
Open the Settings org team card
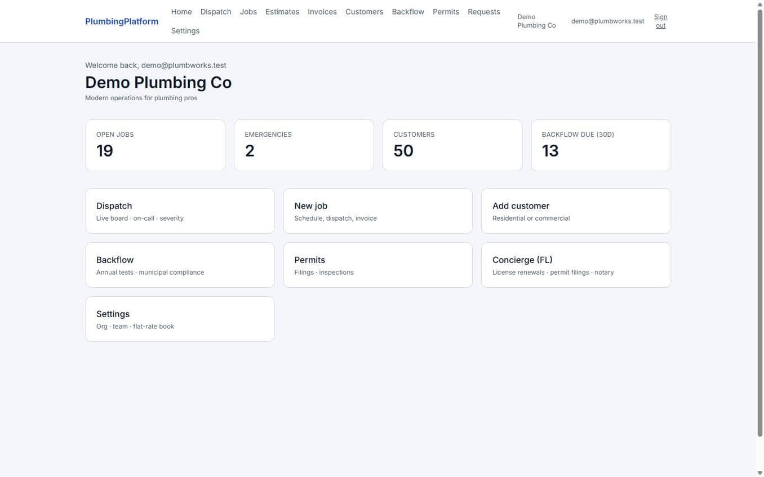tap(180, 319)
